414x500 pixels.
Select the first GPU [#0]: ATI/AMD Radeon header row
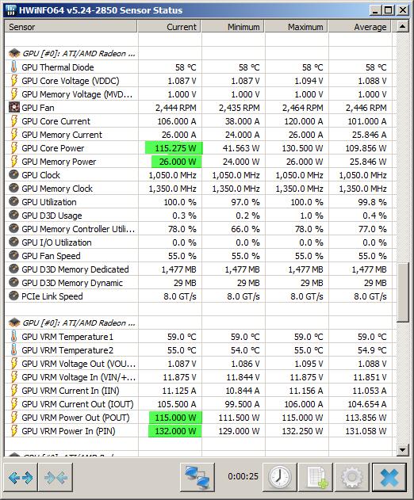(x=79, y=53)
